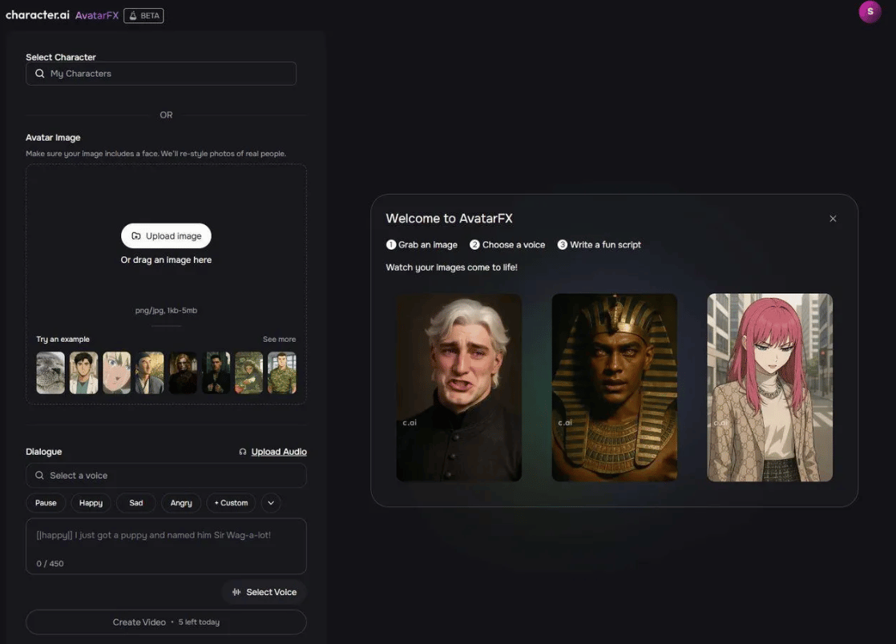Close the Welcome to AvatarFX dialog

click(833, 219)
